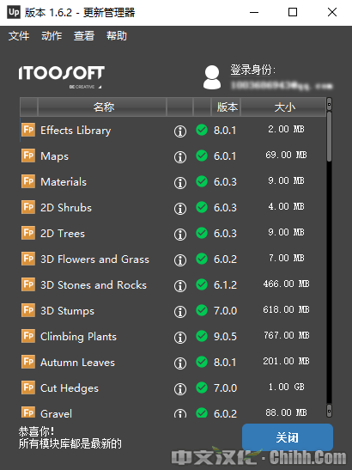Click Effects Library green status check
This screenshot has width=352, height=470.
[x=202, y=130]
